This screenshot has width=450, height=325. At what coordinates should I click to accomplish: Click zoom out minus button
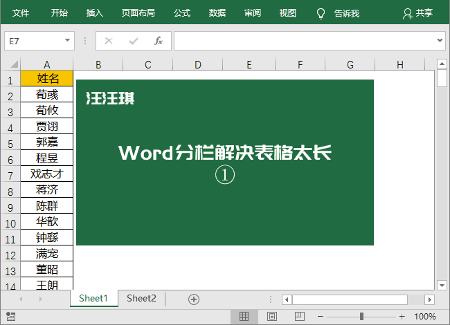point(321,317)
